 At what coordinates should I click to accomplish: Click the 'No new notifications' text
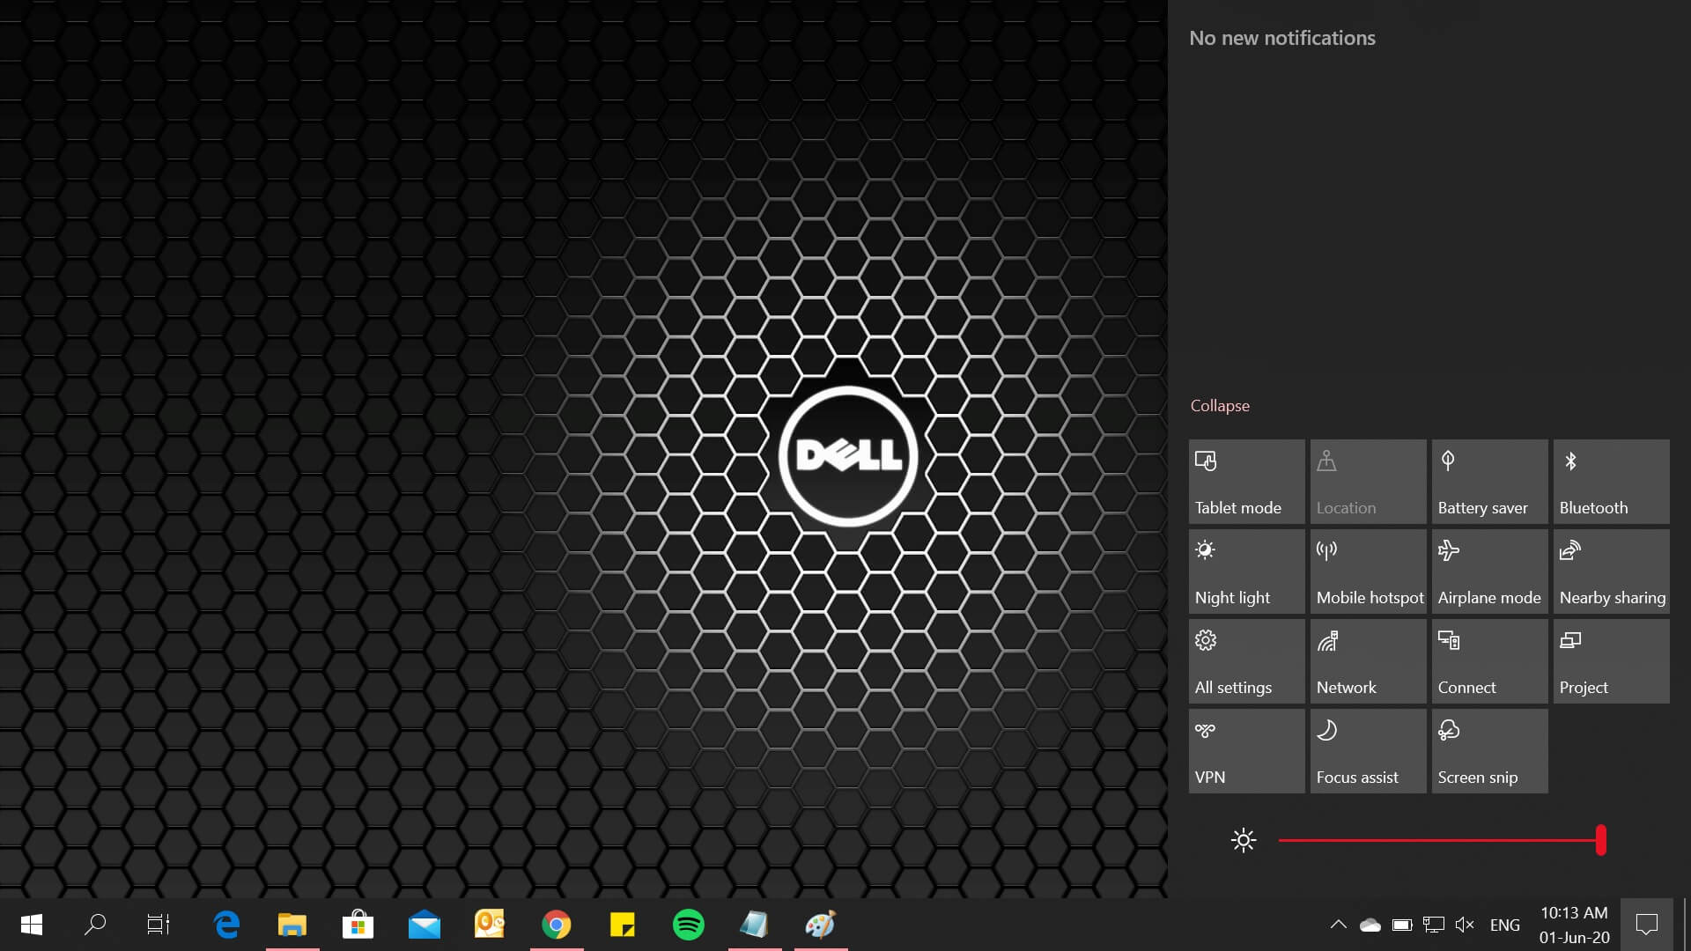(1282, 38)
